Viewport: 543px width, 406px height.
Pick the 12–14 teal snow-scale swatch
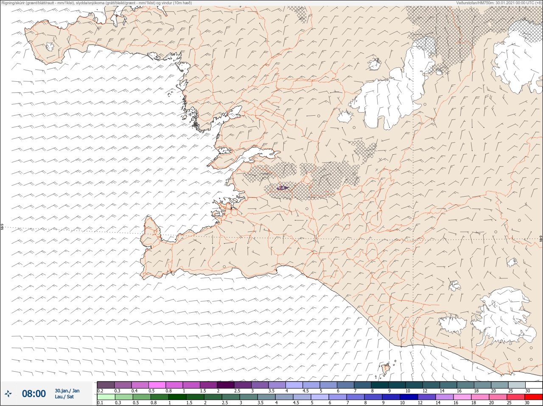click(x=431, y=385)
